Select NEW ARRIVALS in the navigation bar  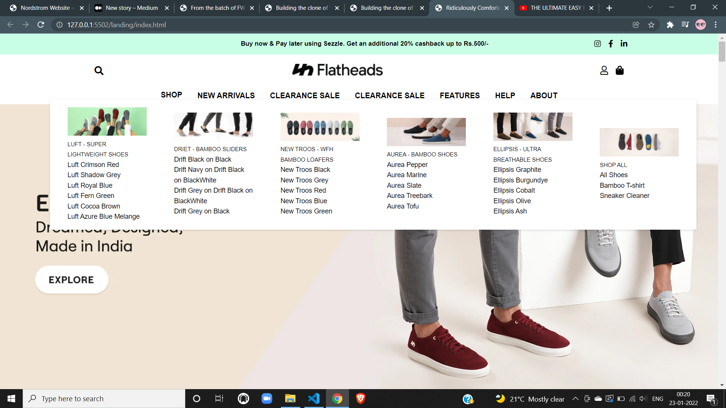click(226, 96)
